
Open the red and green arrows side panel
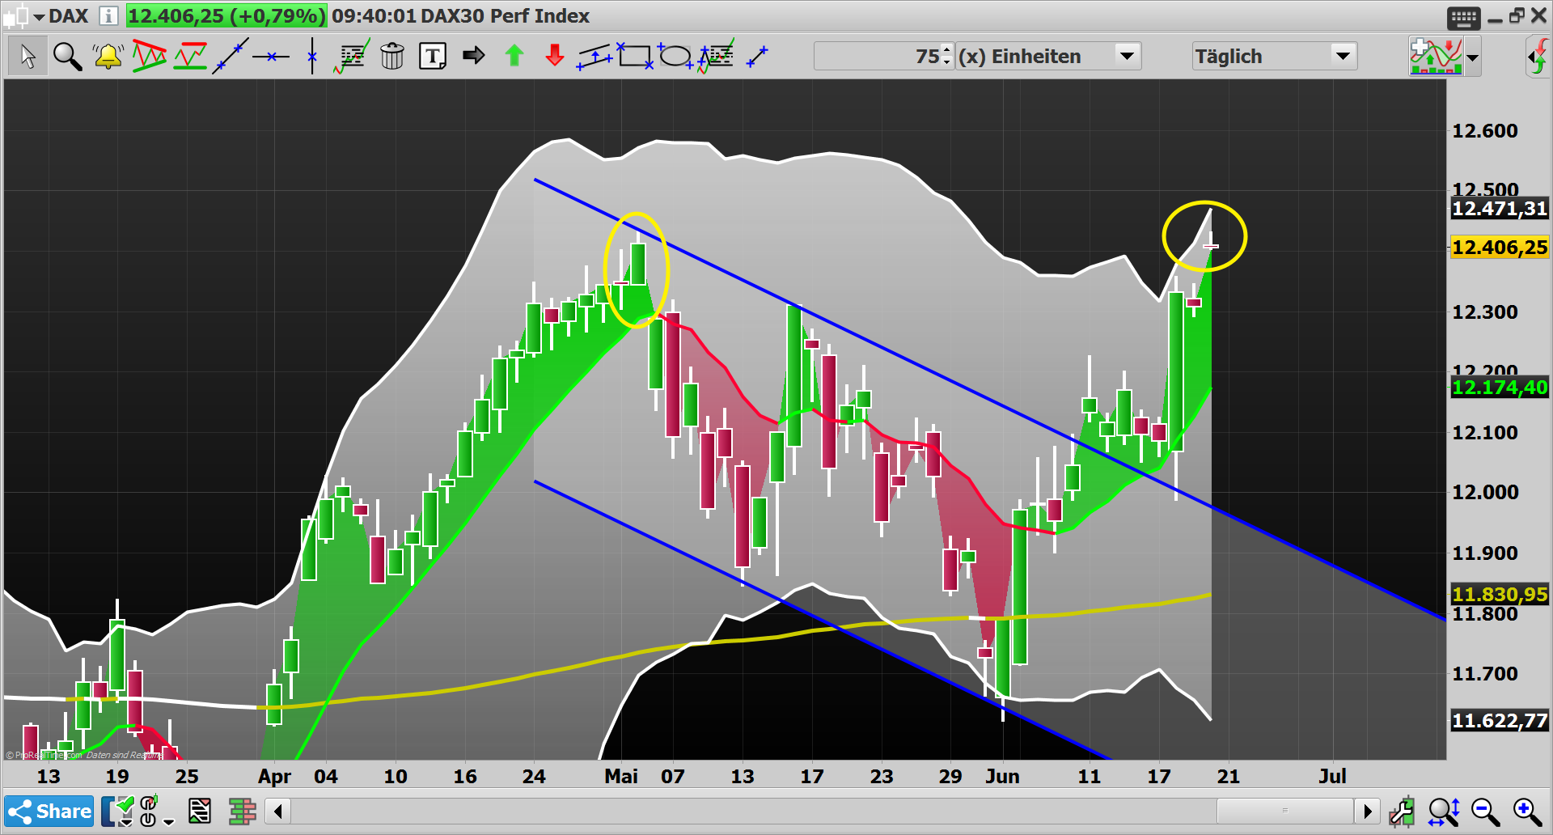point(1538,56)
